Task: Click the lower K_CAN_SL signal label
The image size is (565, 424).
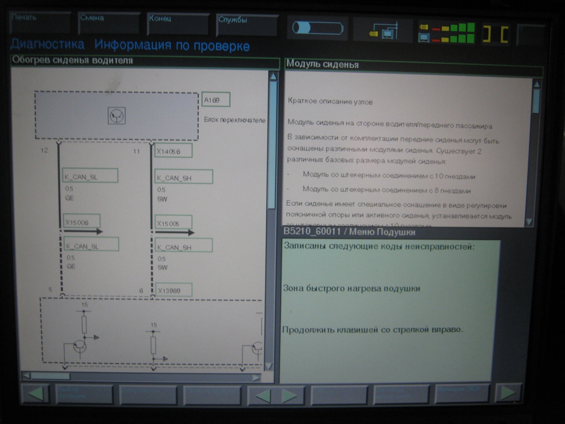Action: click(91, 245)
